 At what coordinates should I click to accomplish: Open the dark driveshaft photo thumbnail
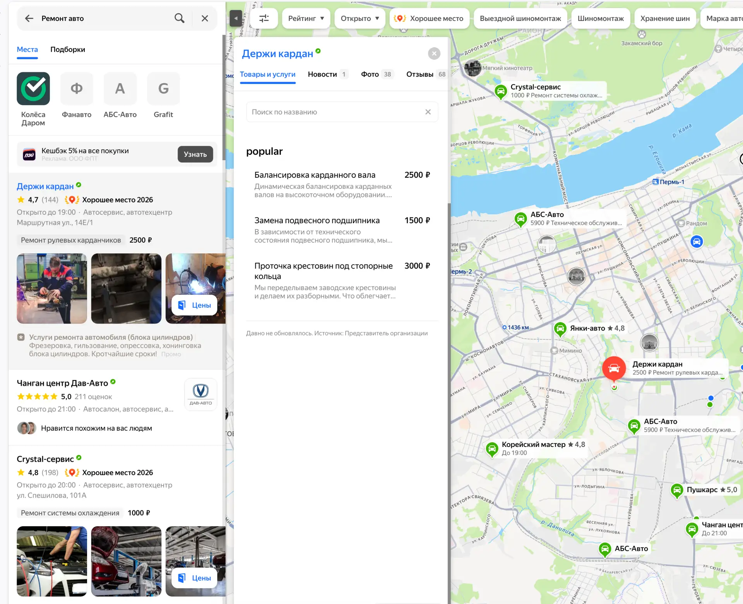point(126,289)
